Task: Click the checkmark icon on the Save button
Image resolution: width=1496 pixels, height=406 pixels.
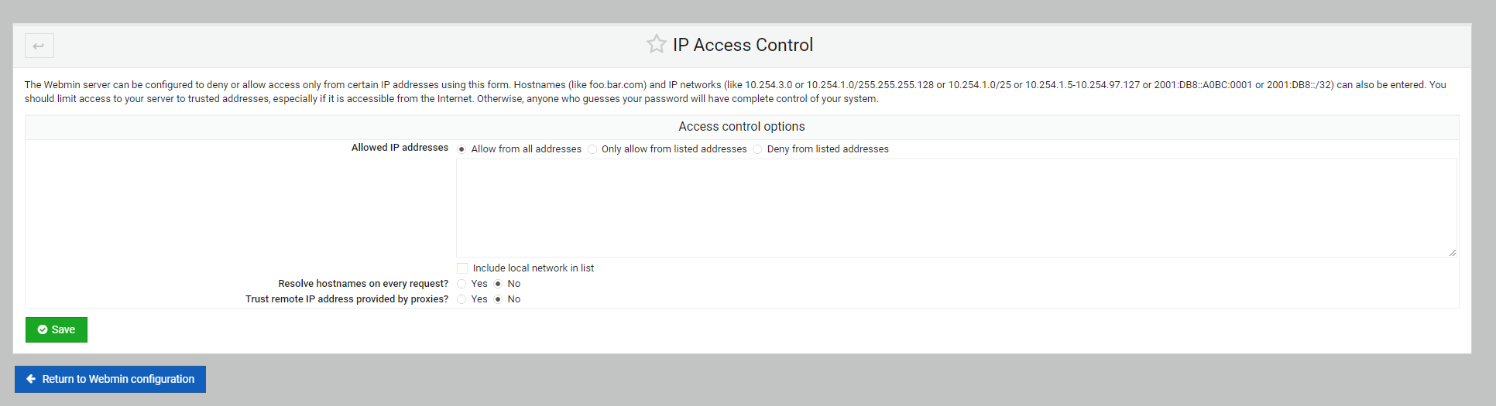Action: click(43, 329)
